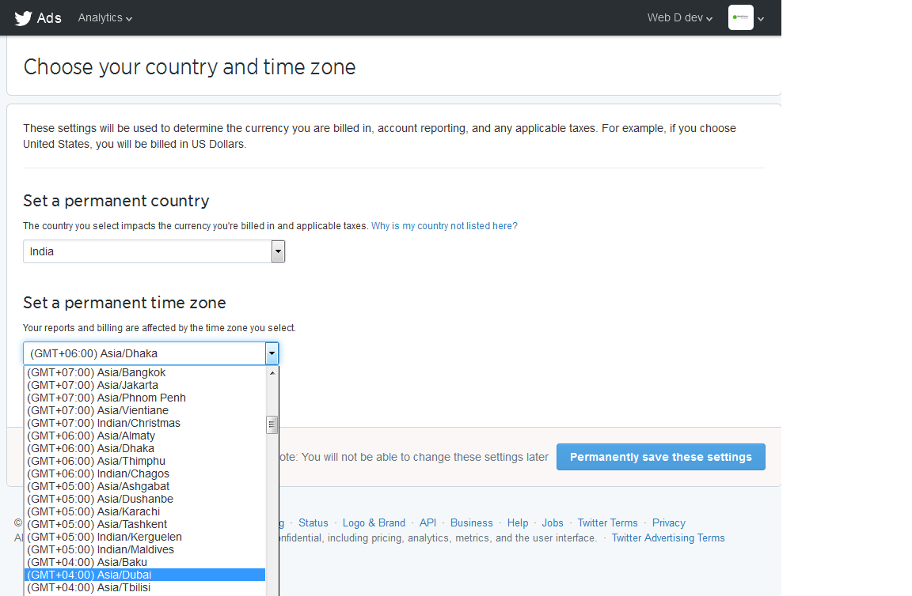Choose highlighted (GMT+04:00) Asia/Dubai option
This screenshot has height=596, width=912.
pos(145,575)
